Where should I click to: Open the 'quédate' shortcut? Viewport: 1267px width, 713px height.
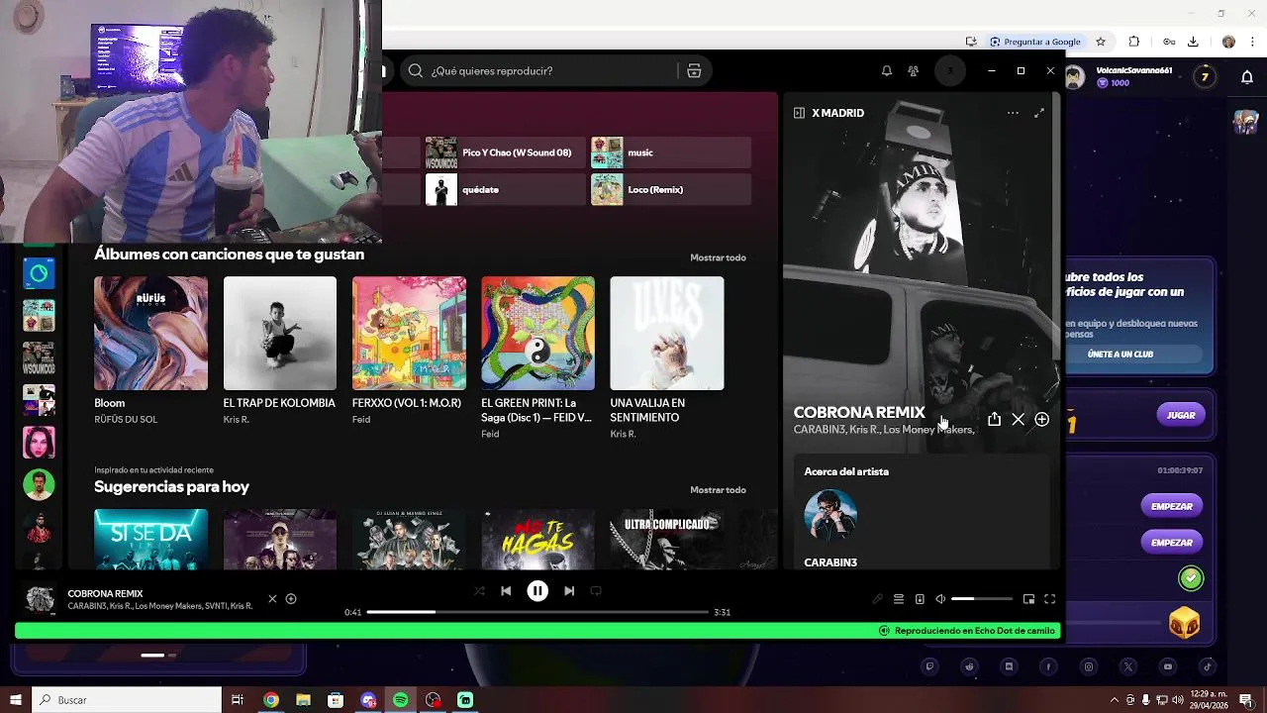[x=505, y=189]
